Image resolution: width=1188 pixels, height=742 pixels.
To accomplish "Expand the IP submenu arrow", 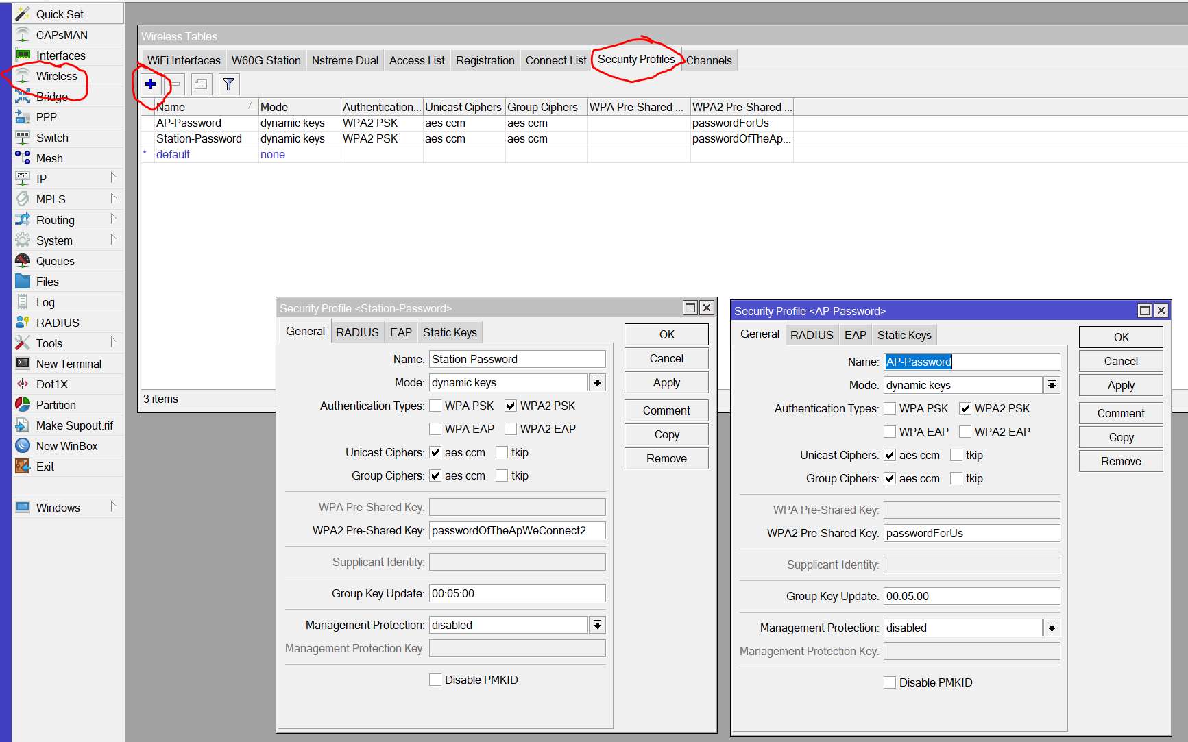I will point(113,178).
